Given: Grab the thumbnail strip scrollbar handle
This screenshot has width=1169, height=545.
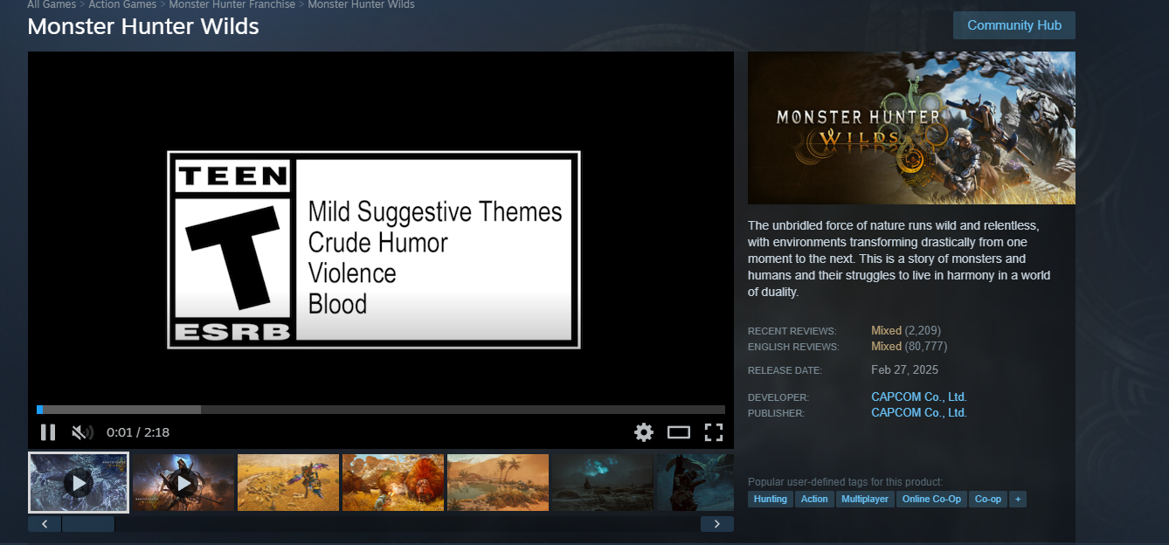Looking at the screenshot, I should click(x=88, y=524).
